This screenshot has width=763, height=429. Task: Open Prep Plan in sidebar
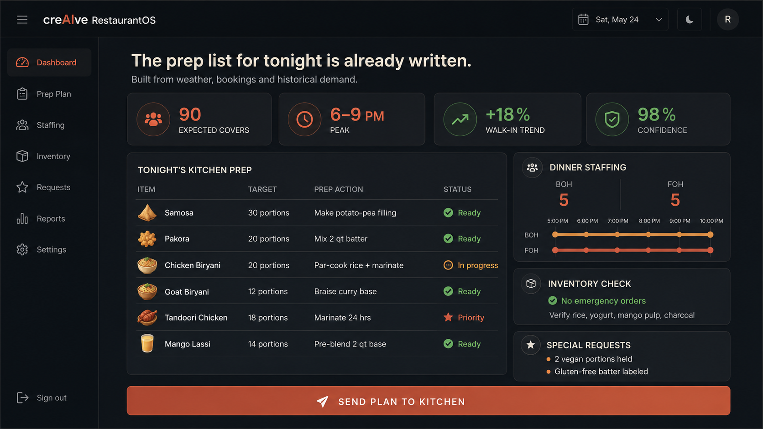coord(49,94)
